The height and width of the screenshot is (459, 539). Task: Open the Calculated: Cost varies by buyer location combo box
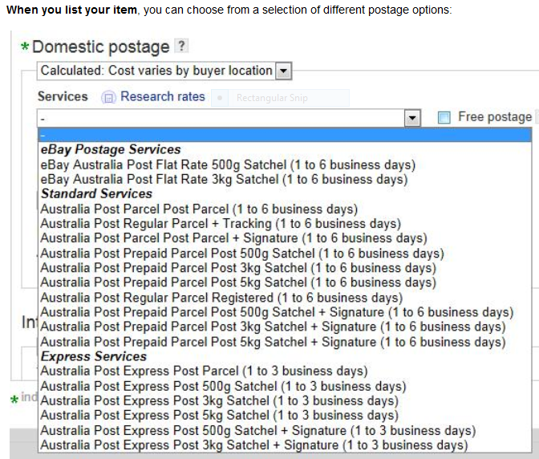(156, 71)
